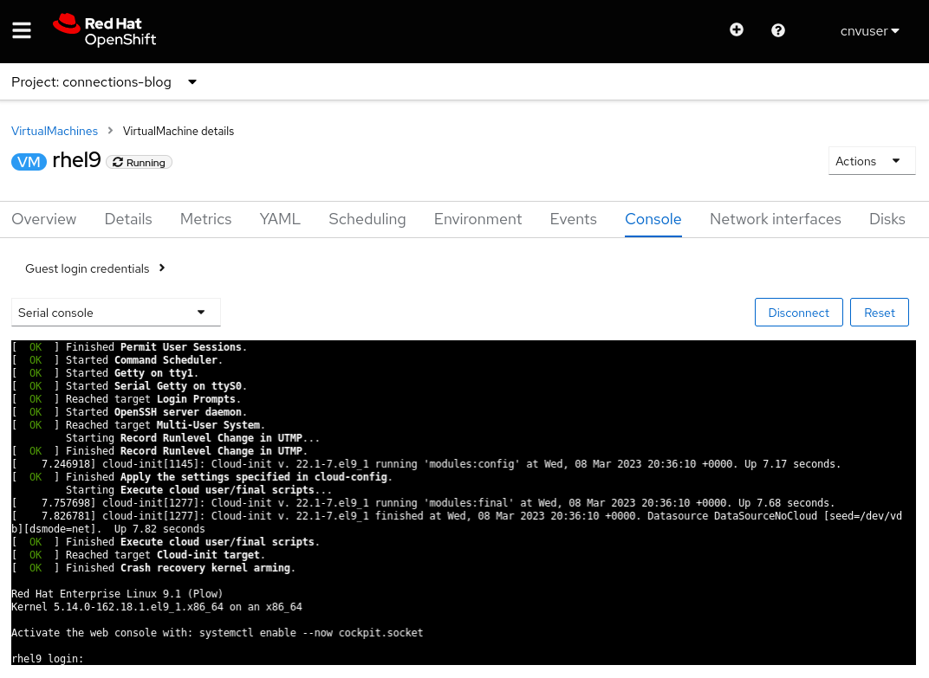Click the plus import icon
Image resolution: width=929 pixels, height=678 pixels.
[x=737, y=30]
